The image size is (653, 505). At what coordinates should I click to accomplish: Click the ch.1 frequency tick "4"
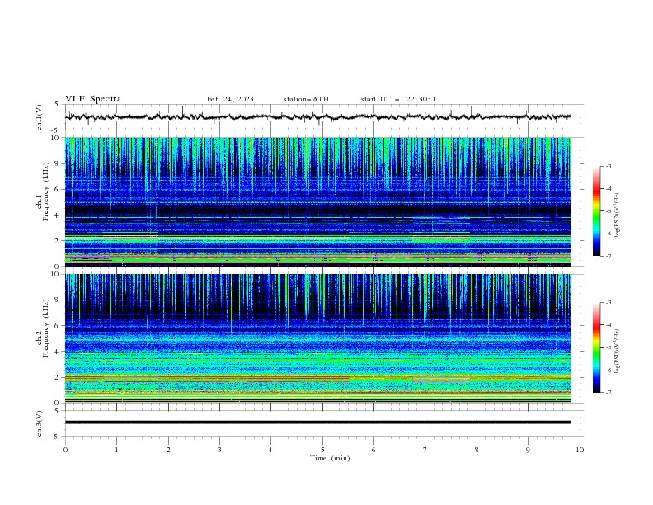pyautogui.click(x=59, y=215)
